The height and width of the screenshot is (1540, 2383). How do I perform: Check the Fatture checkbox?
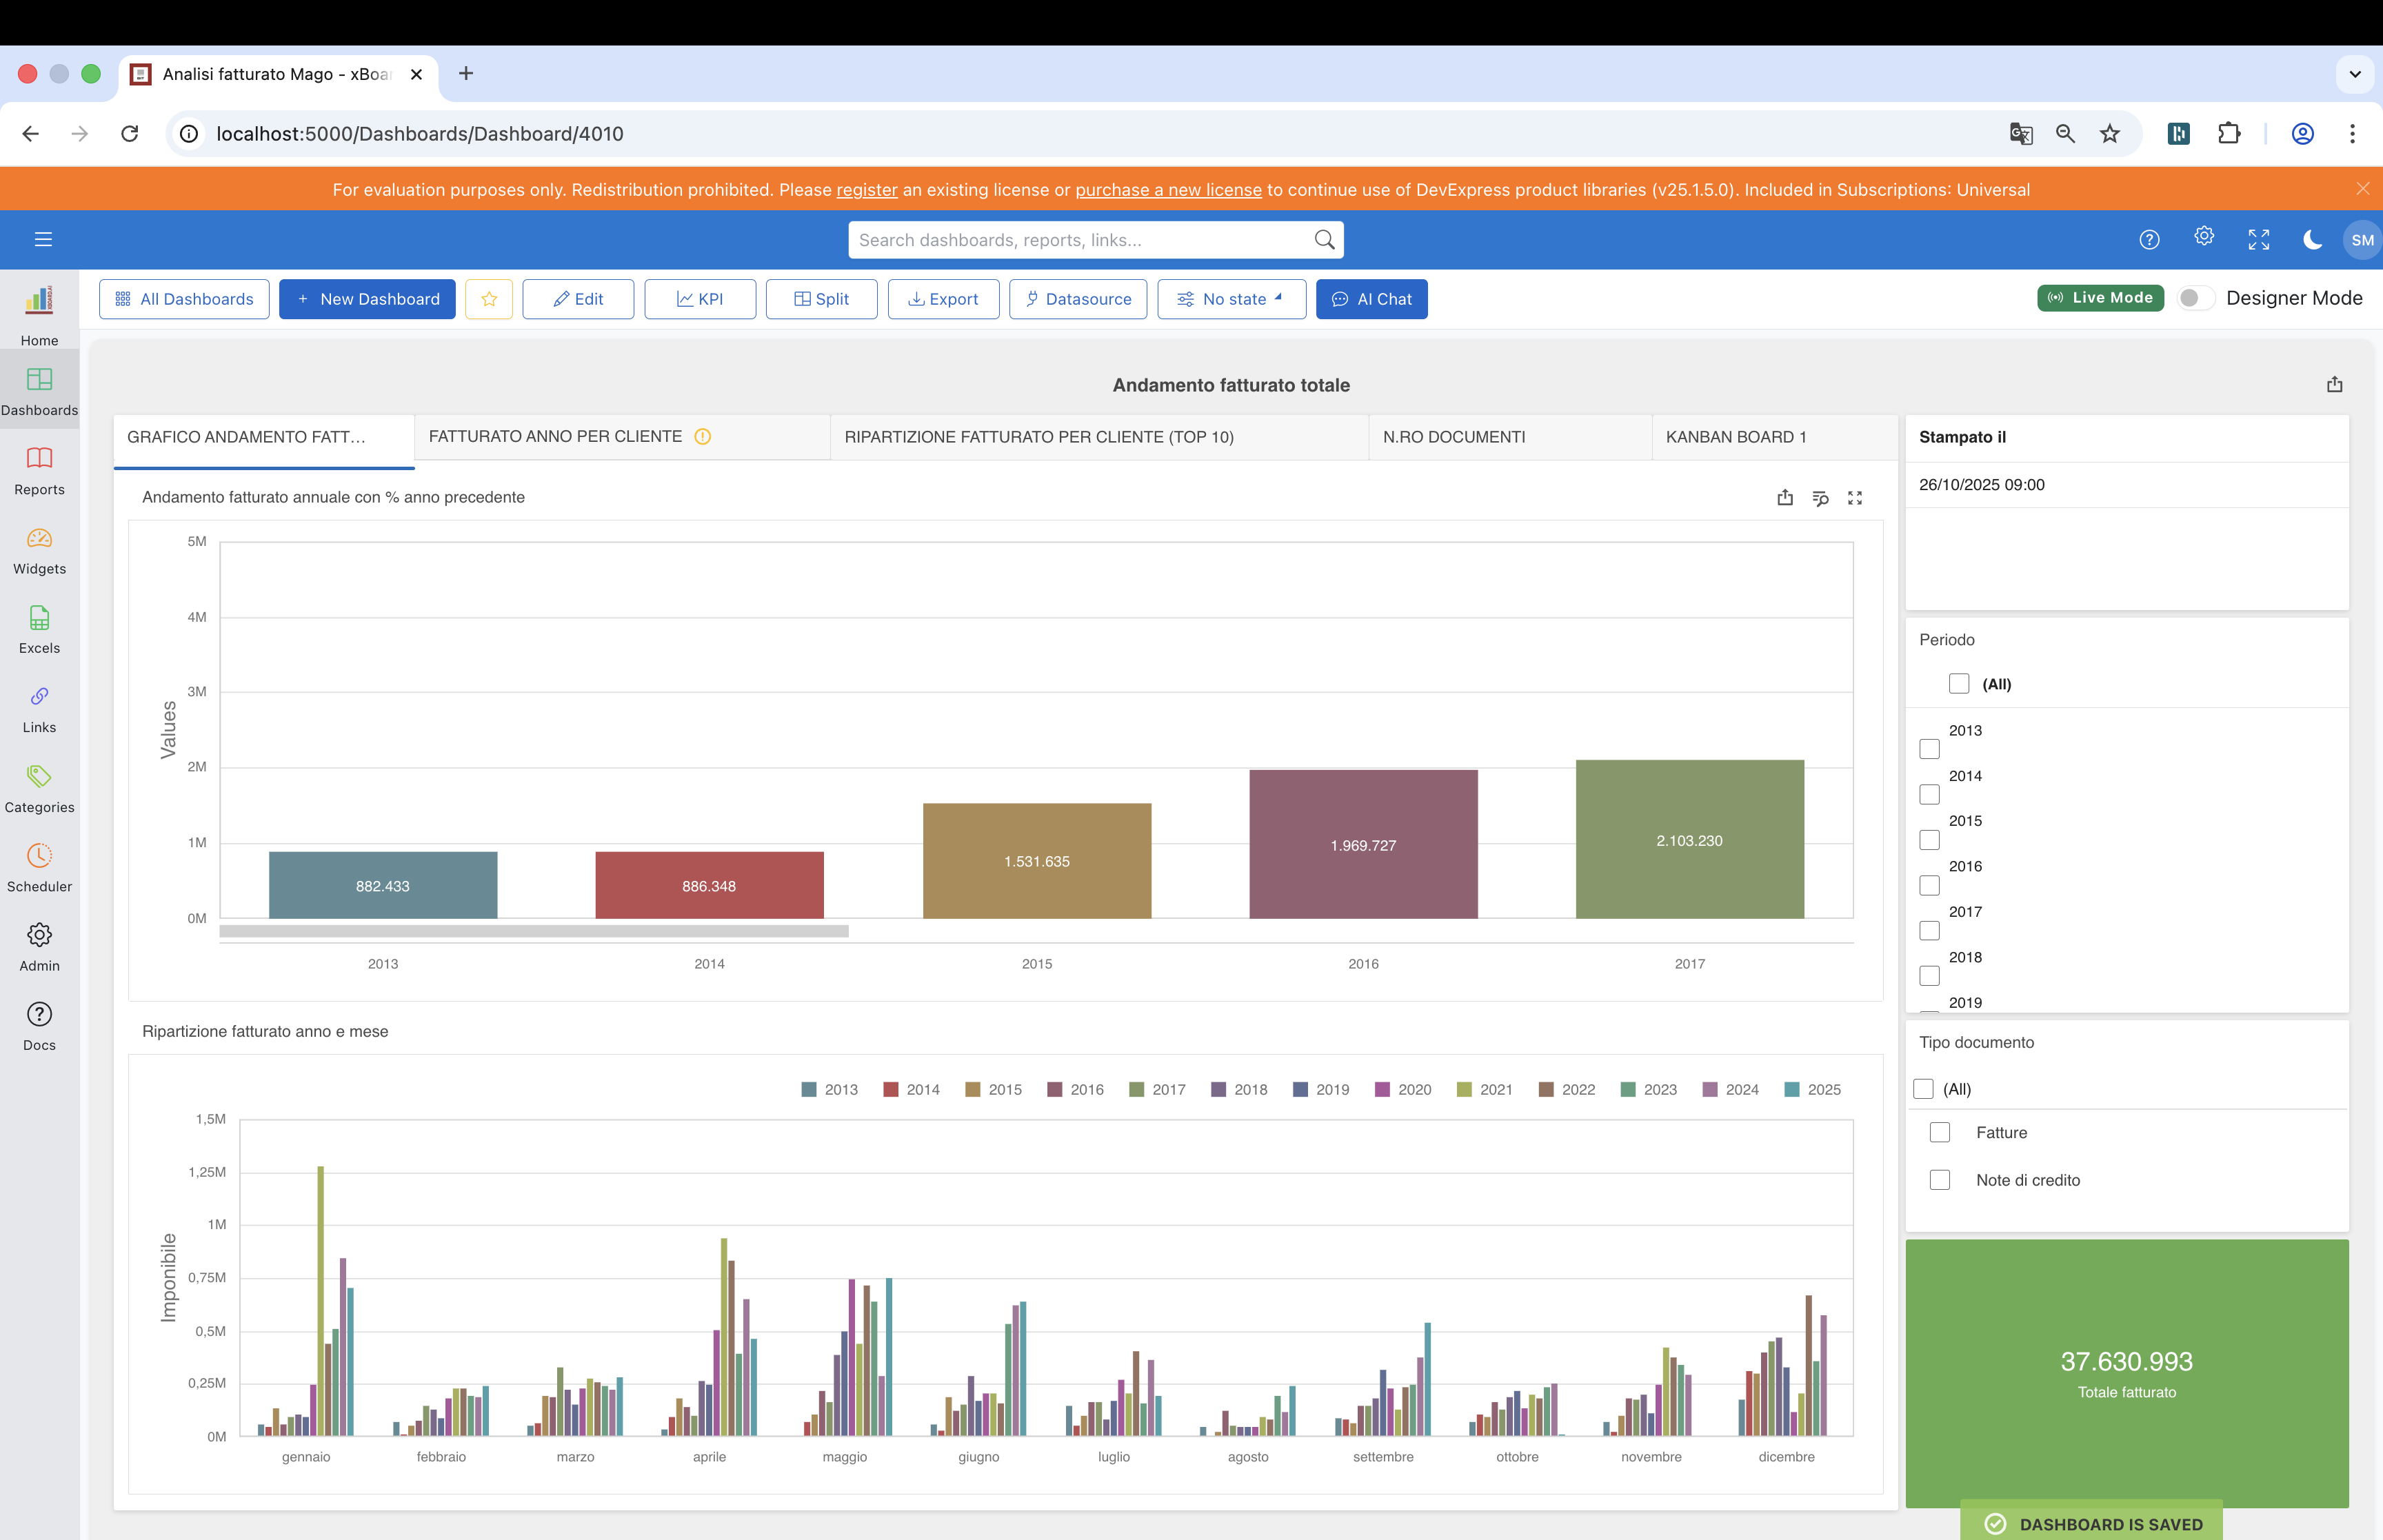coord(1940,1133)
